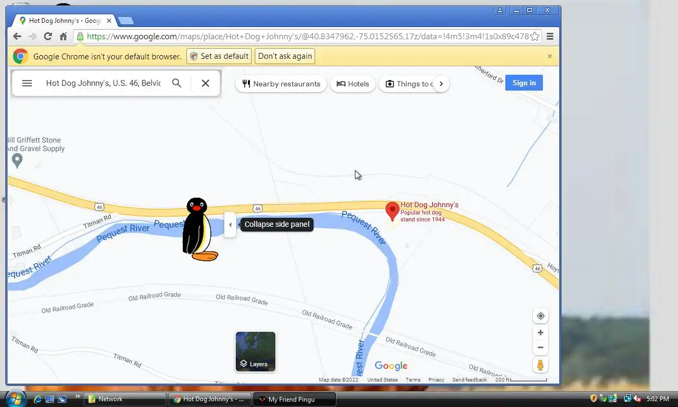Close the Hot Dog Johnny's tab
The image size is (678, 407).
(x=109, y=21)
